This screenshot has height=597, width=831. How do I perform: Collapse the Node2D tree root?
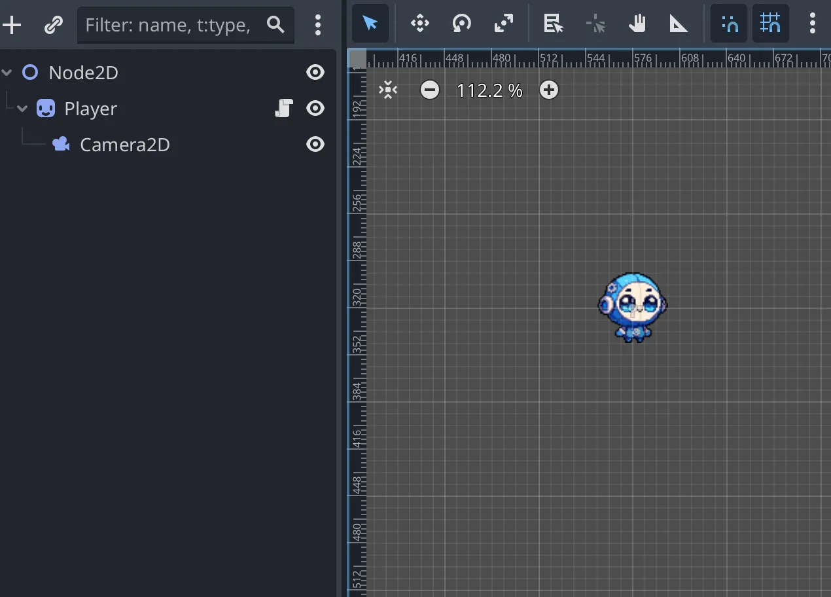pyautogui.click(x=7, y=73)
